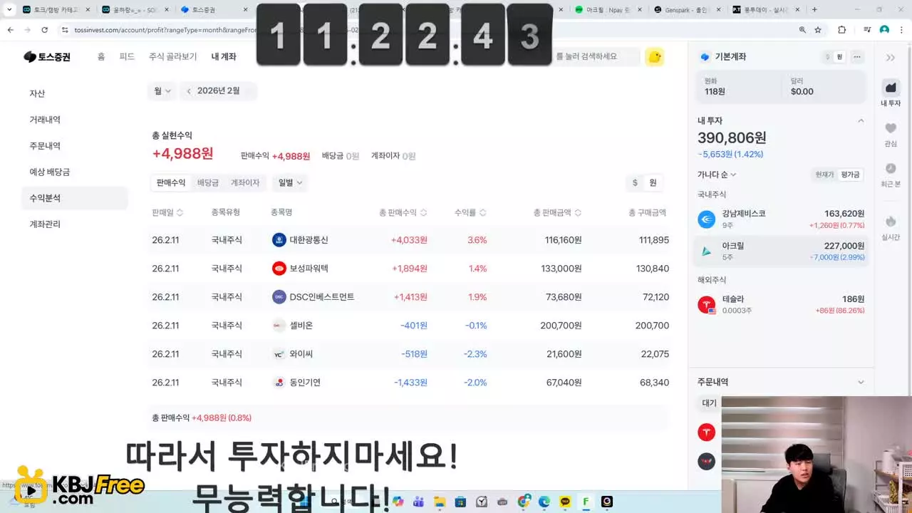The image size is (912, 513).
Task: Expand the 주문내역 panel section
Action: tap(861, 383)
